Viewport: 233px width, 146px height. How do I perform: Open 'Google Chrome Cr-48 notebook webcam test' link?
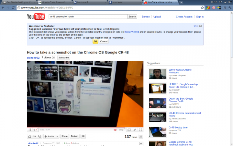[181, 143]
